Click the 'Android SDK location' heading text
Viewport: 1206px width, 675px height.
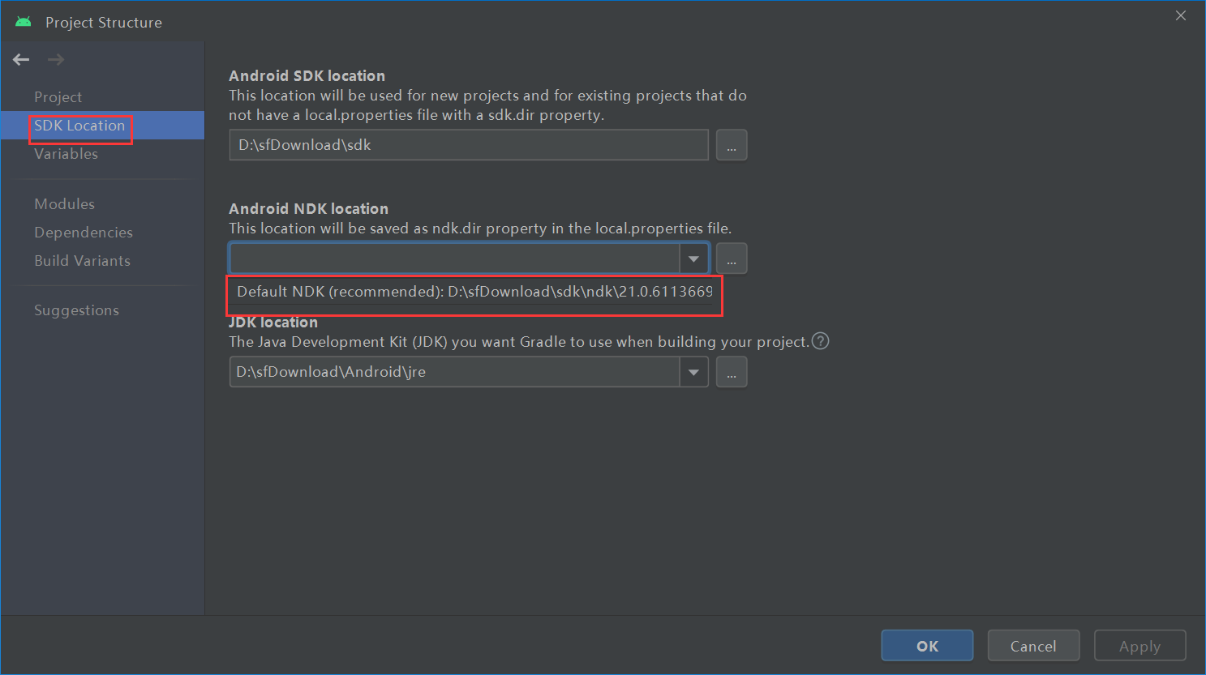coord(307,75)
